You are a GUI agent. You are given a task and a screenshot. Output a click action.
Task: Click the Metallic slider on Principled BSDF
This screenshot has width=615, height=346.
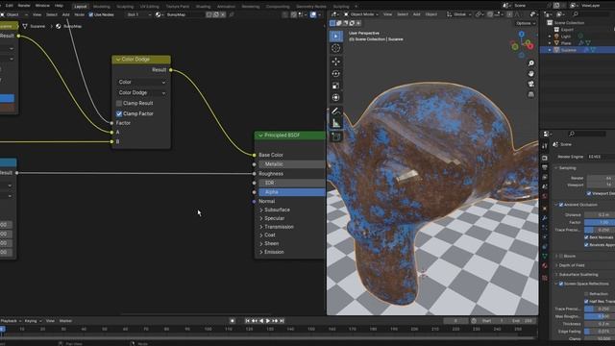click(x=292, y=164)
